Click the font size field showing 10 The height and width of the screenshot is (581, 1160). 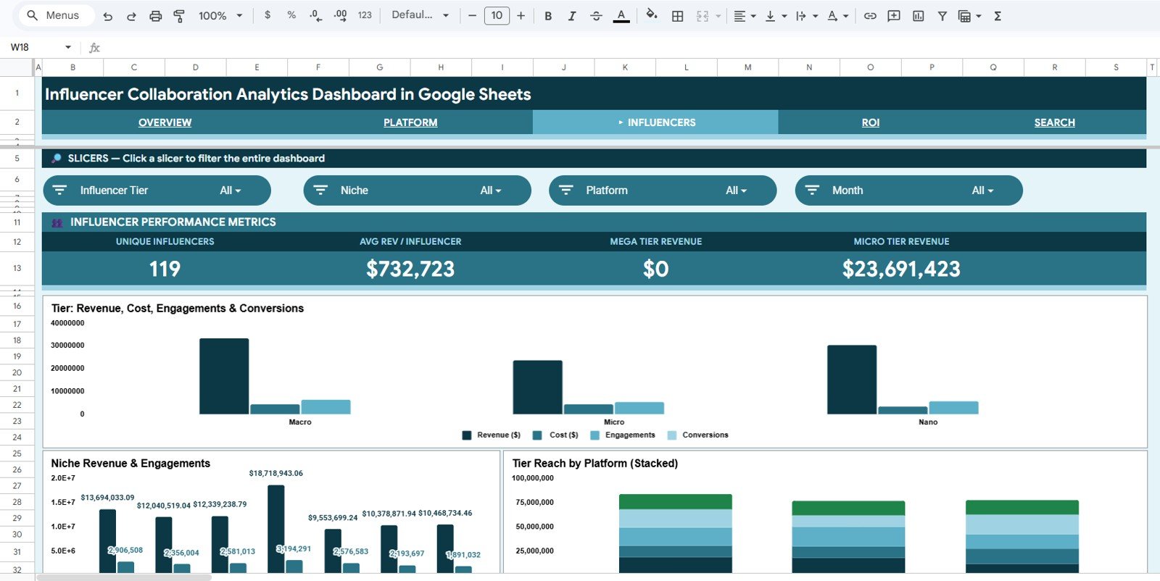pos(497,15)
